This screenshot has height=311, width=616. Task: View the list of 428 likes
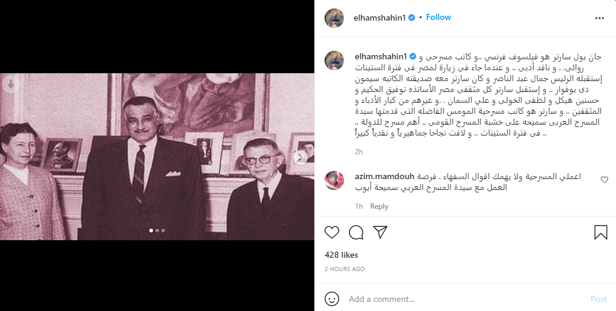point(342,255)
